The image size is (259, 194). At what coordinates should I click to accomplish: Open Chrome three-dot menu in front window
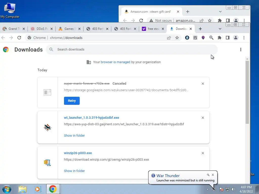[x=244, y=38]
